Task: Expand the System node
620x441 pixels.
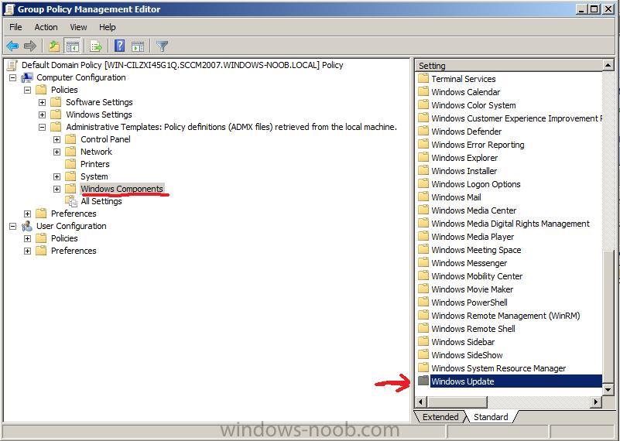Action: click(x=57, y=176)
